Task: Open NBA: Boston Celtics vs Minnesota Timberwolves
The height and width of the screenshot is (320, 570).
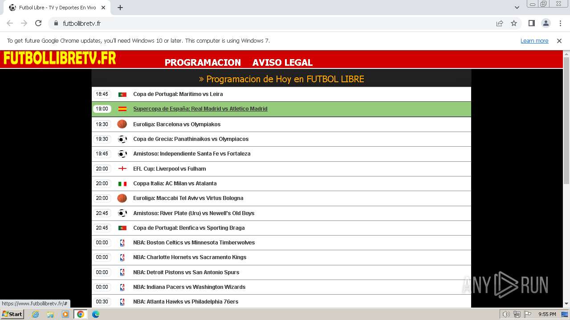Action: point(194,243)
